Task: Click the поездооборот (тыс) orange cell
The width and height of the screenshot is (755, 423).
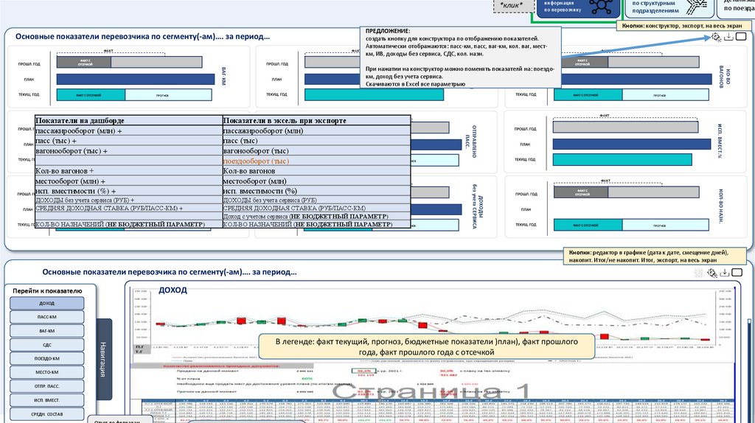Action: coord(316,161)
